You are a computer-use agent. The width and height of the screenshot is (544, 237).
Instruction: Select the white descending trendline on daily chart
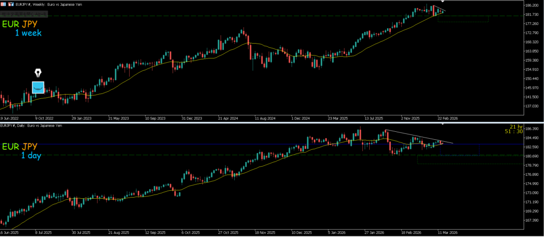point(414,136)
